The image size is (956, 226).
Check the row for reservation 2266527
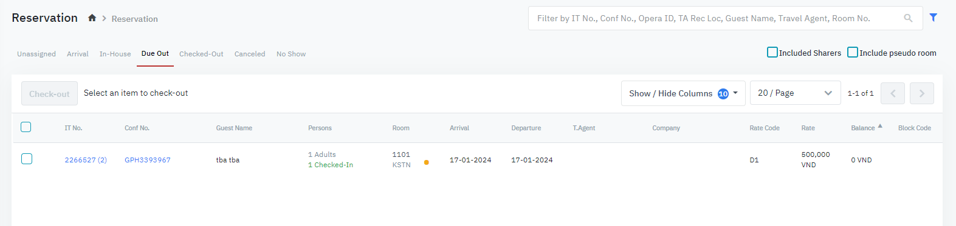[x=27, y=159]
